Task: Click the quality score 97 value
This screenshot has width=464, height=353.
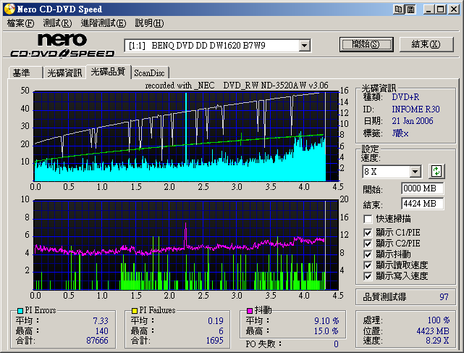Action: click(x=444, y=296)
